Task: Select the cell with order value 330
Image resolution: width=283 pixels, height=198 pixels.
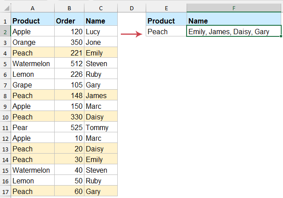Action: [69, 117]
